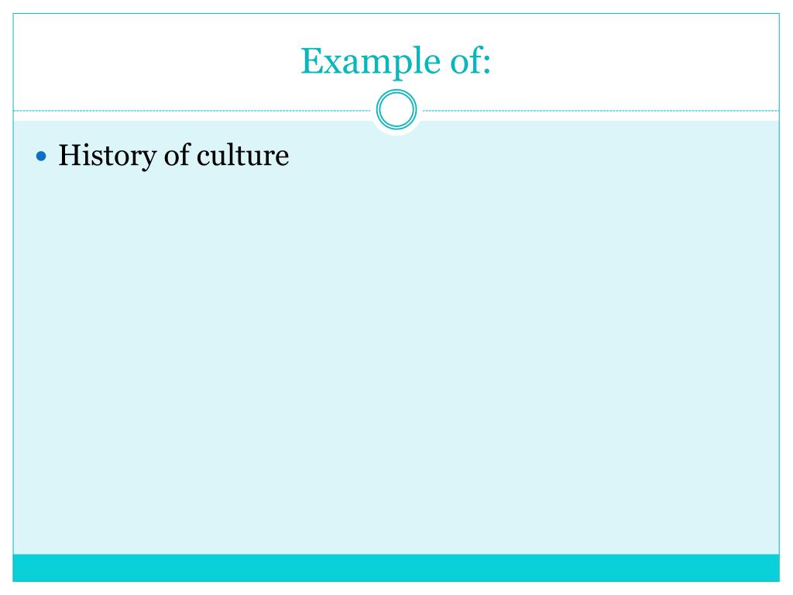Select the 'History of culture' bullet text
793x595 pixels.
(173, 156)
